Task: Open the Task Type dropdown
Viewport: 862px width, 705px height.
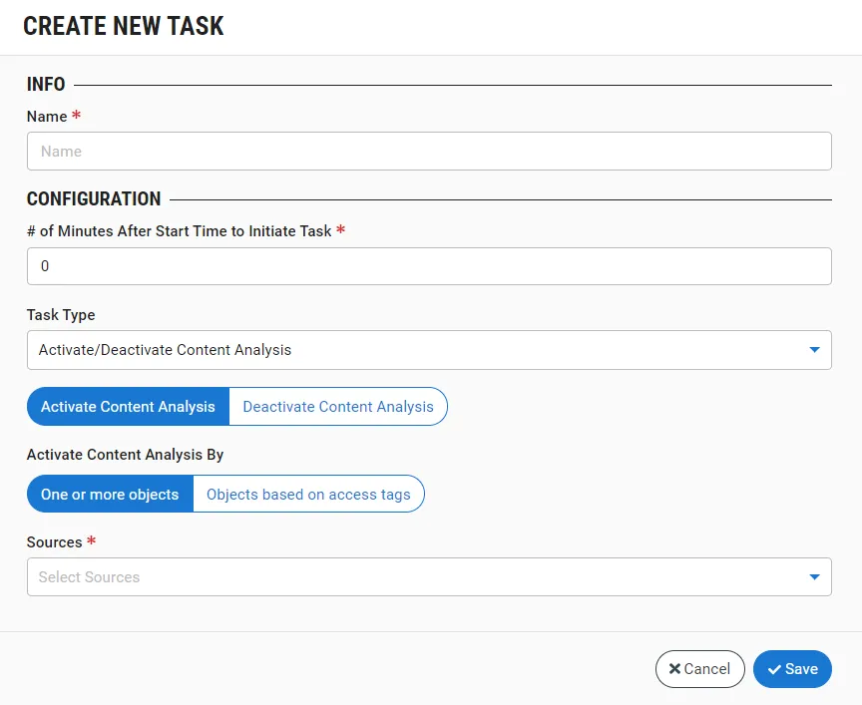Action: (429, 350)
